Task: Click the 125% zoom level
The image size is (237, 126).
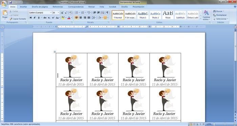Action: (209, 124)
